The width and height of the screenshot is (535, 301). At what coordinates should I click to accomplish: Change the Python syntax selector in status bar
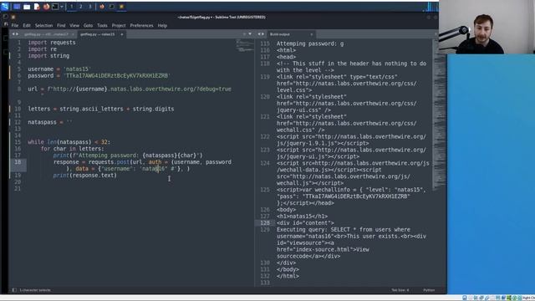[429, 290]
